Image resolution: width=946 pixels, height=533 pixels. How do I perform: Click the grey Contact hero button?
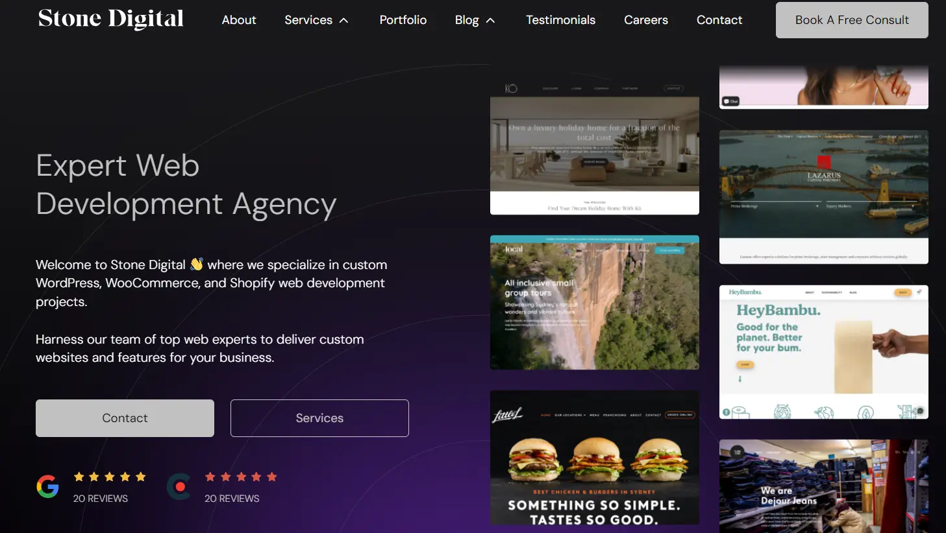pyautogui.click(x=125, y=418)
